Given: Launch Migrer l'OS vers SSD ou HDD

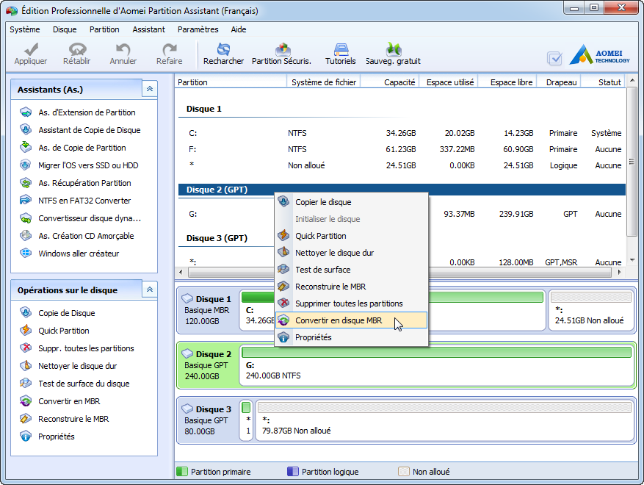Looking at the screenshot, I should point(88,165).
